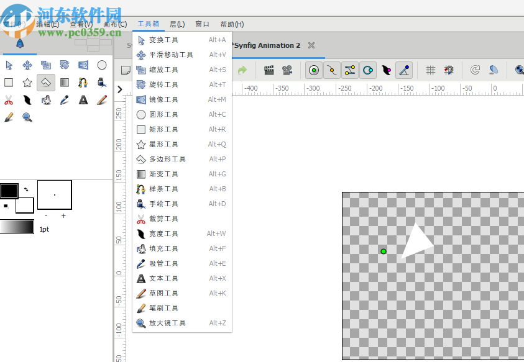Select the Star tool icon

coord(27,82)
